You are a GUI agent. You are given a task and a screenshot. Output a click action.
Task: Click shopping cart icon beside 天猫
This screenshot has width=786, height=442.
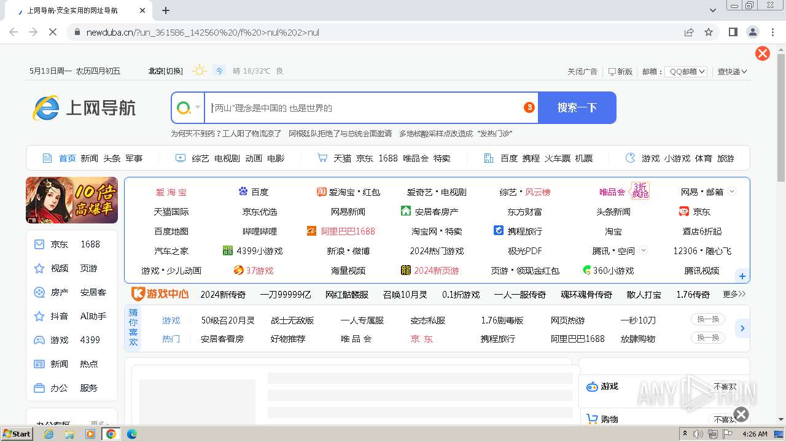click(x=322, y=158)
